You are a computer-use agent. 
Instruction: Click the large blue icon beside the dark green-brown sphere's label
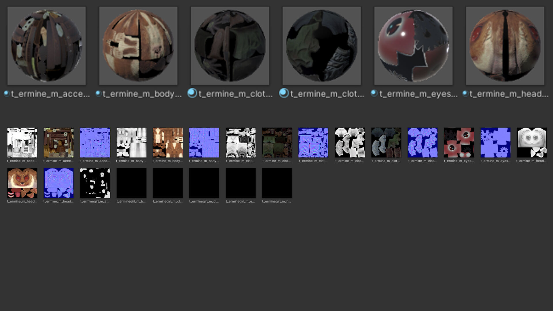pos(192,93)
